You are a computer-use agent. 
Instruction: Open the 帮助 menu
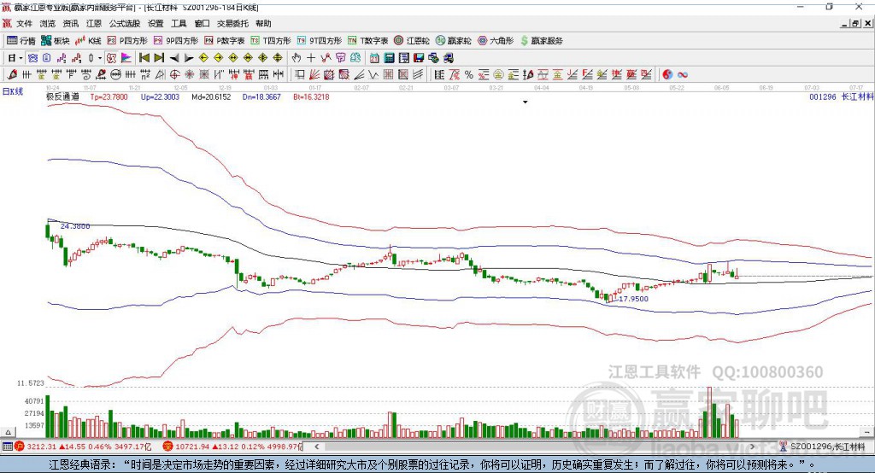click(x=263, y=23)
